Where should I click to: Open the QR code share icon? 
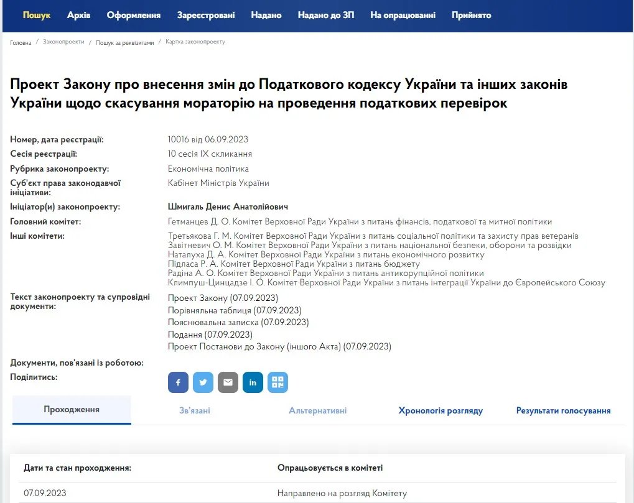click(277, 382)
